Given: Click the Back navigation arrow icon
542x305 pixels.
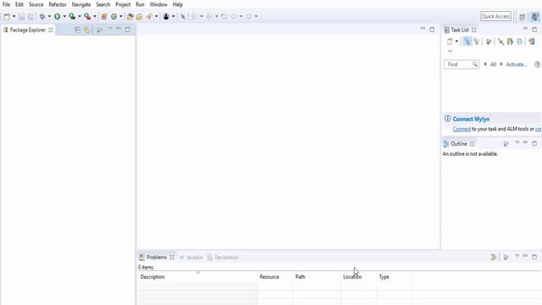Looking at the screenshot, I should coord(234,17).
